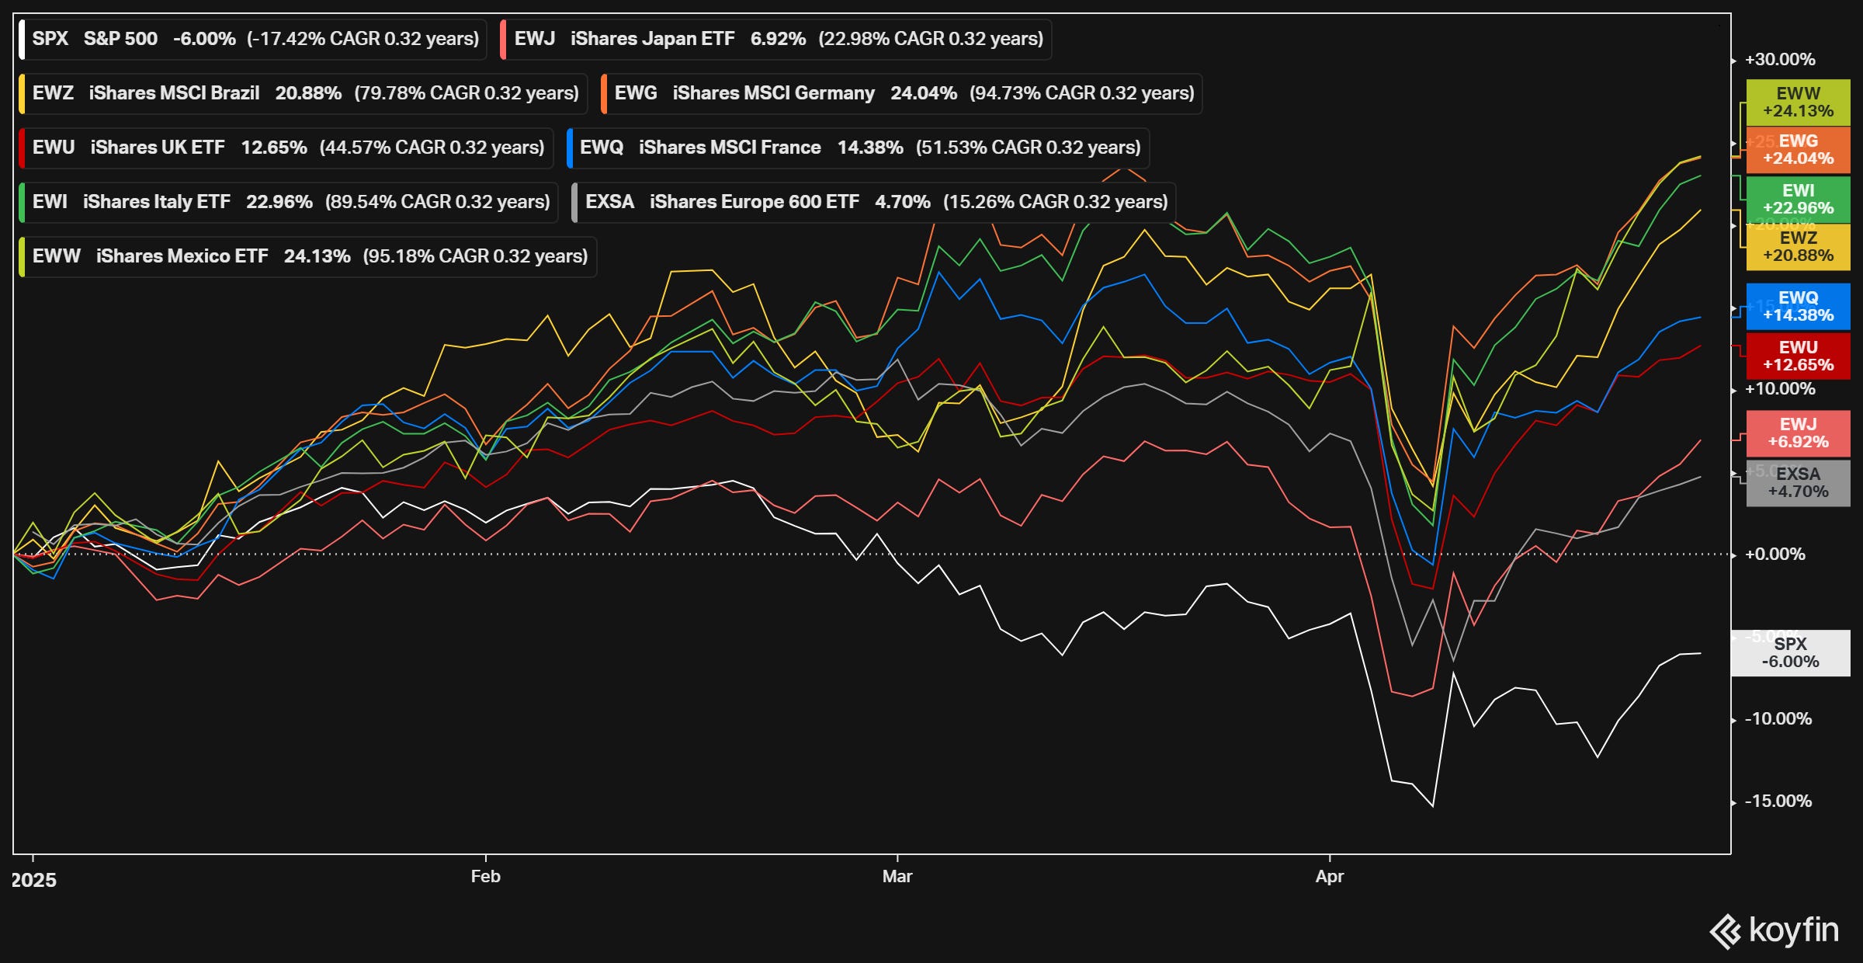Click the EWQ +14.38% axis tag
This screenshot has width=1863, height=963.
1798,307
